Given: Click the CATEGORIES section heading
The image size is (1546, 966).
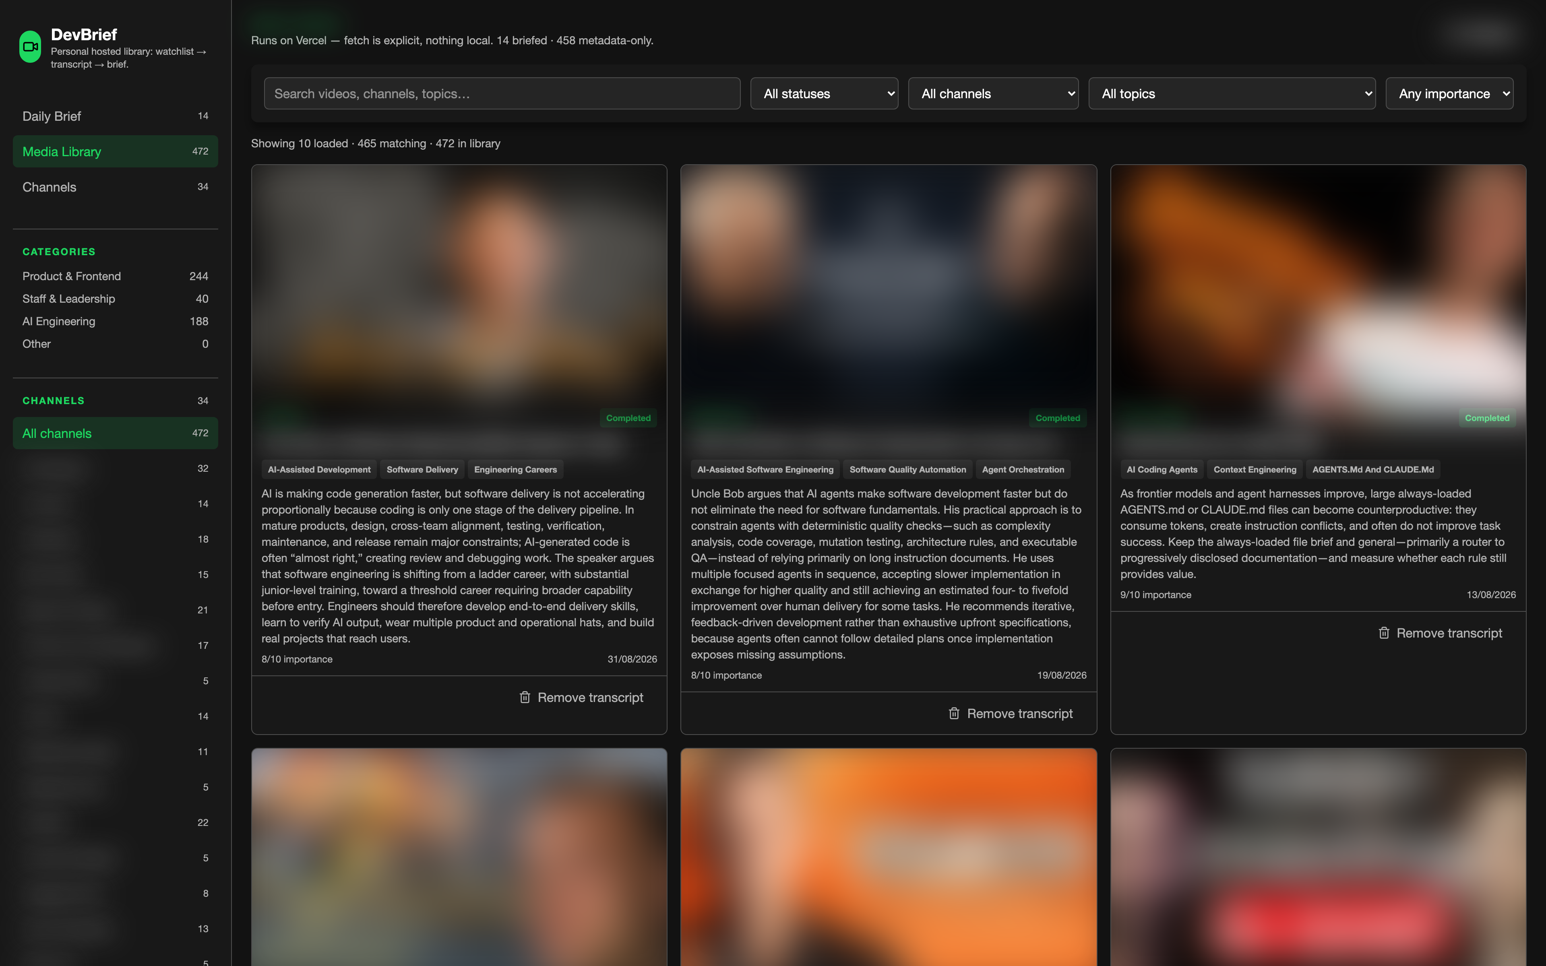Looking at the screenshot, I should pyautogui.click(x=59, y=252).
